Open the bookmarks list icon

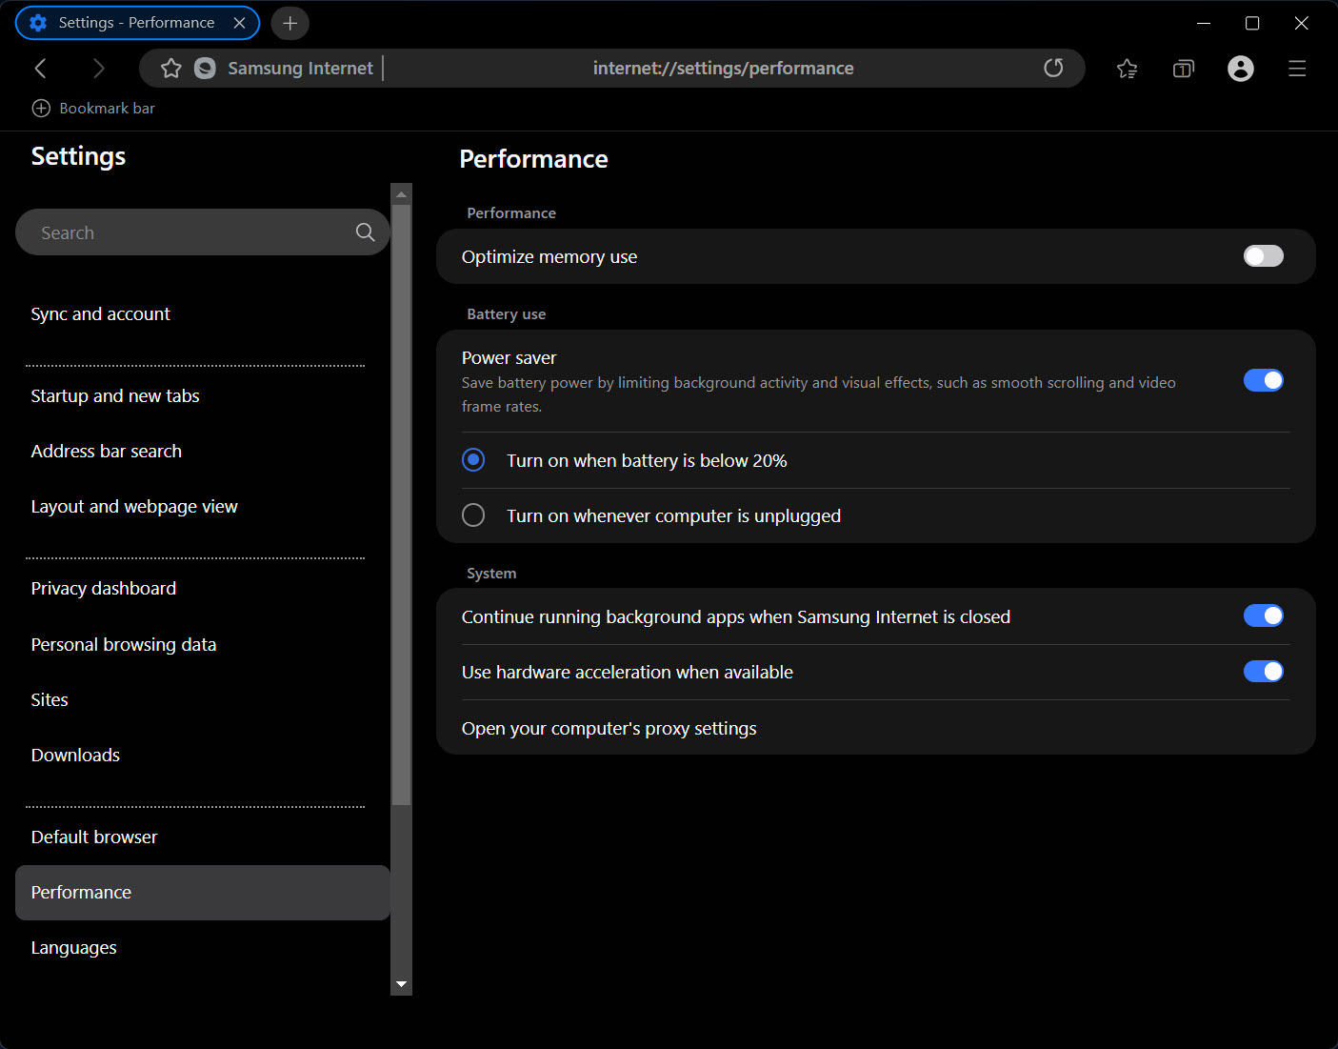click(1127, 69)
